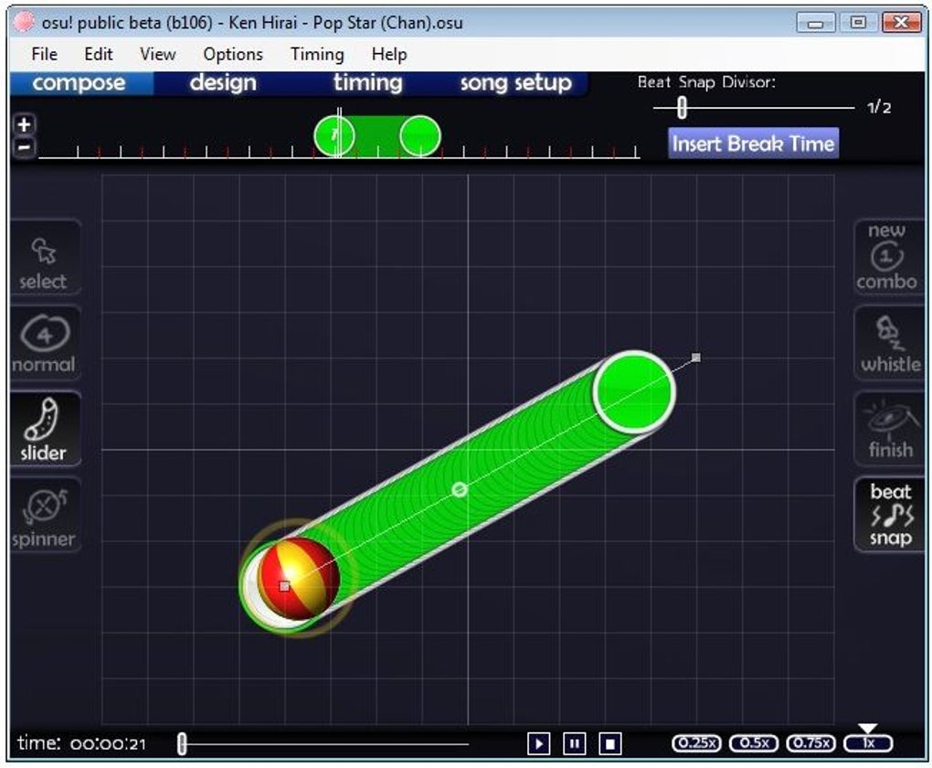Switch to the song setup tab
The width and height of the screenshot is (932, 768).
(516, 82)
